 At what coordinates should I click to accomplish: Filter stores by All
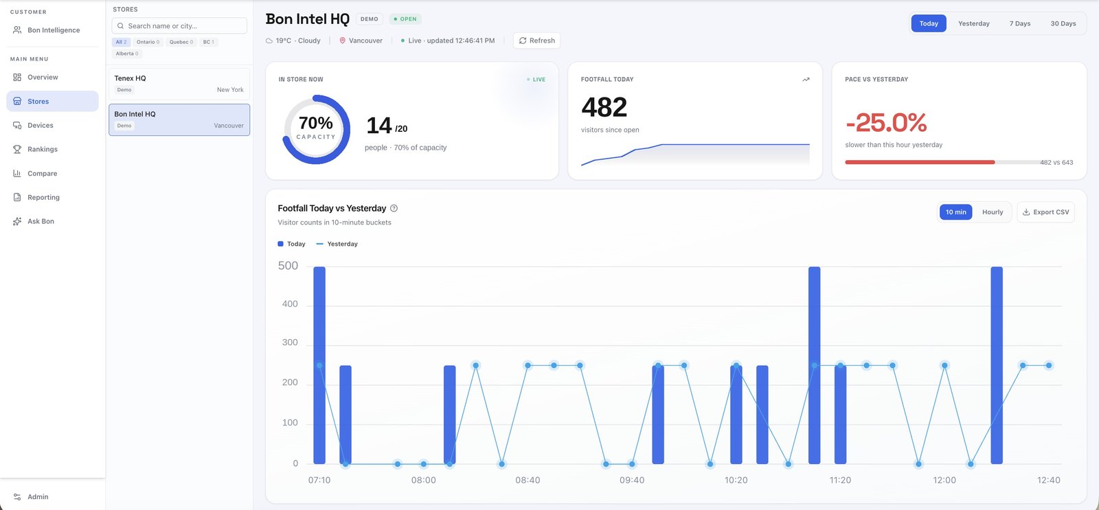121,43
